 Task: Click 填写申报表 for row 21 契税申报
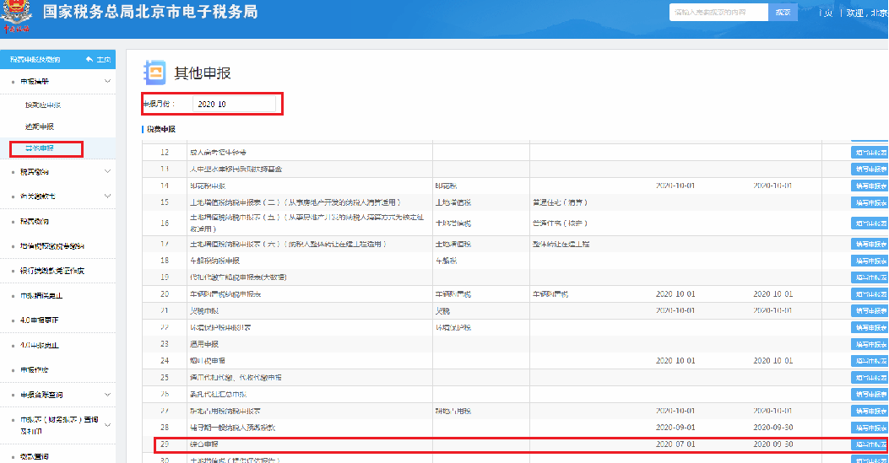tap(871, 310)
